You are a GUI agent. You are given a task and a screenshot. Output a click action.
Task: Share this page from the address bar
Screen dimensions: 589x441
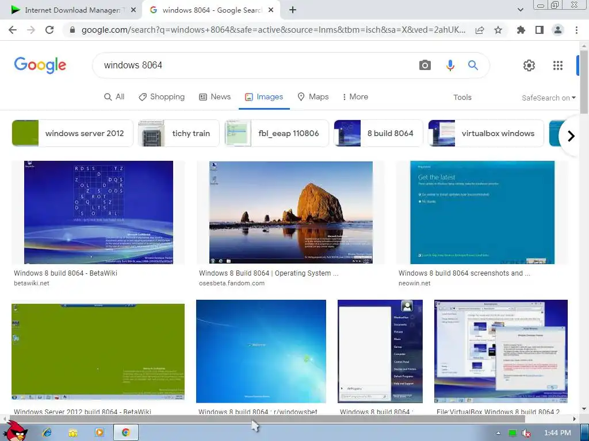tap(480, 30)
